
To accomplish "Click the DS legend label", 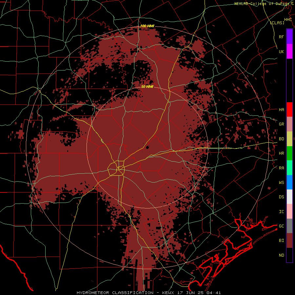I will click(x=281, y=197).
